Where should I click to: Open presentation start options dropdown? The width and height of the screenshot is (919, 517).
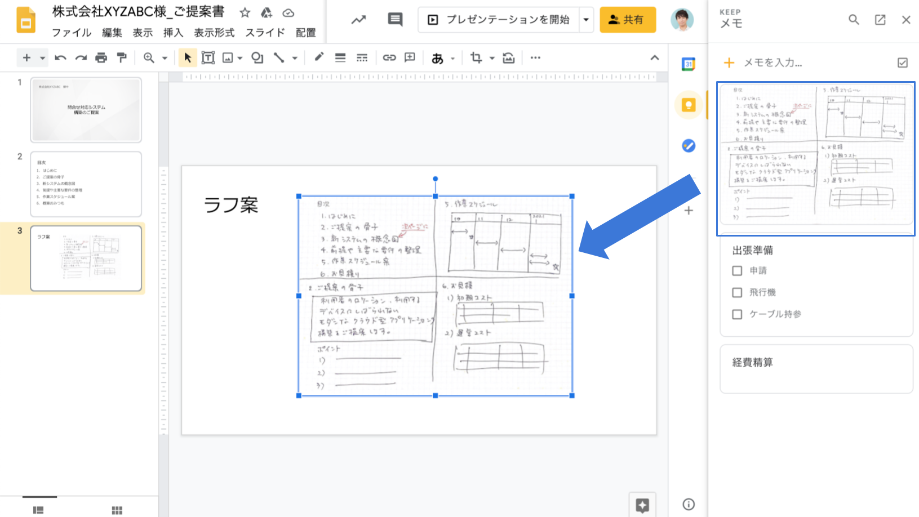click(x=586, y=20)
